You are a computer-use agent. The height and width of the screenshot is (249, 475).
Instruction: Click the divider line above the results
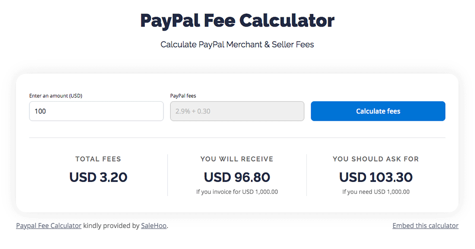[x=237, y=138]
